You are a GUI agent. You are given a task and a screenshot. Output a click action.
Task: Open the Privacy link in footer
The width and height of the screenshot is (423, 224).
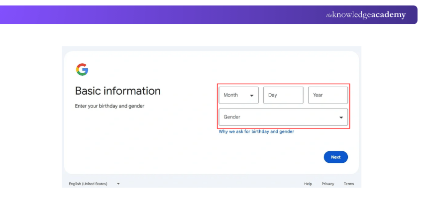[328, 184]
